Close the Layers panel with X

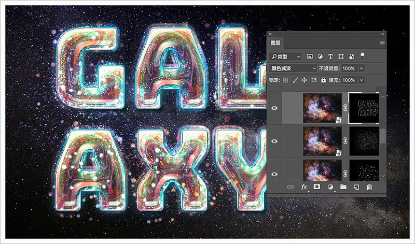pos(270,34)
